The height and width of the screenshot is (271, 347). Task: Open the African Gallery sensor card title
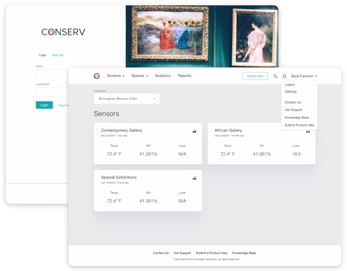click(x=228, y=130)
